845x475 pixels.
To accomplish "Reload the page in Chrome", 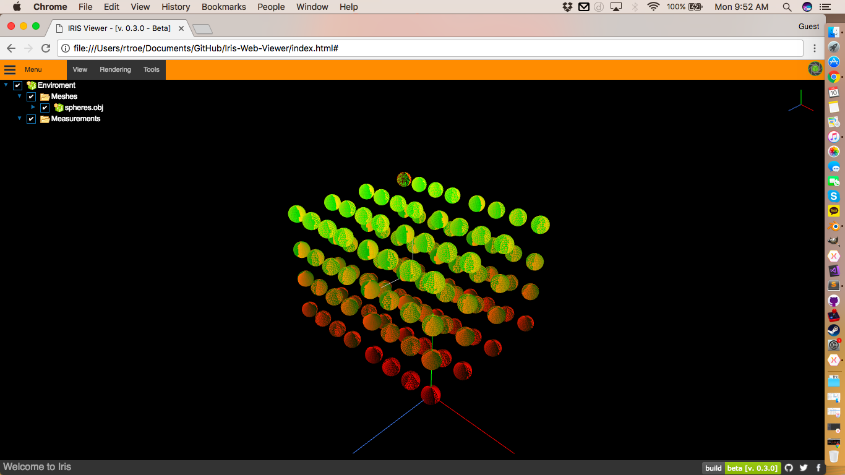I will 46,48.
